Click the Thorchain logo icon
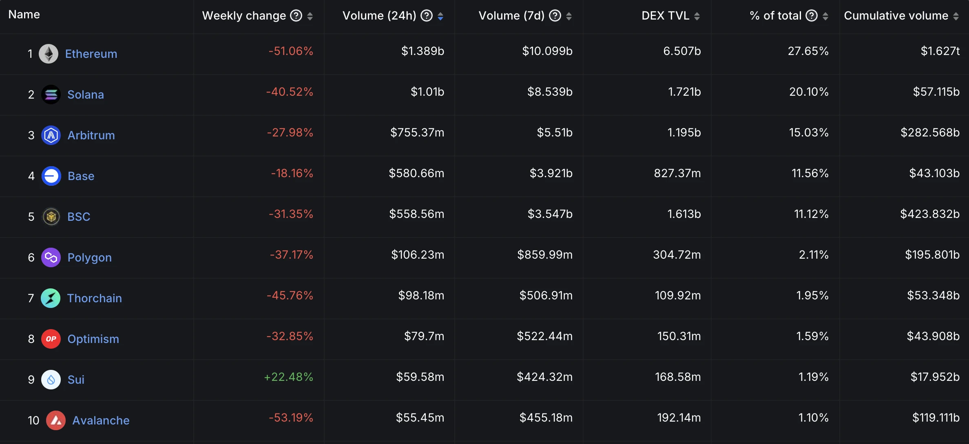 (51, 298)
